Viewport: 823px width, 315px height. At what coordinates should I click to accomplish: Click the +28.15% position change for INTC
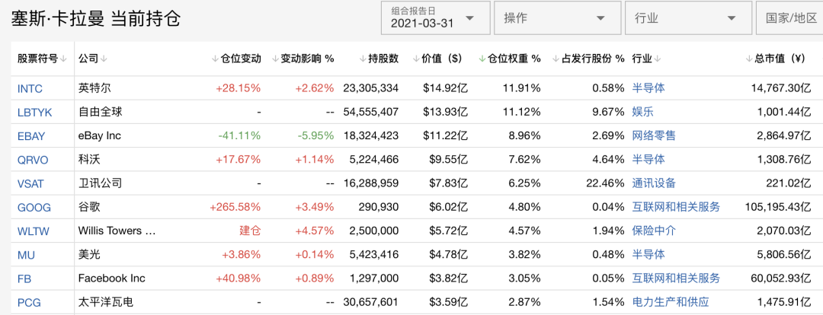point(239,88)
